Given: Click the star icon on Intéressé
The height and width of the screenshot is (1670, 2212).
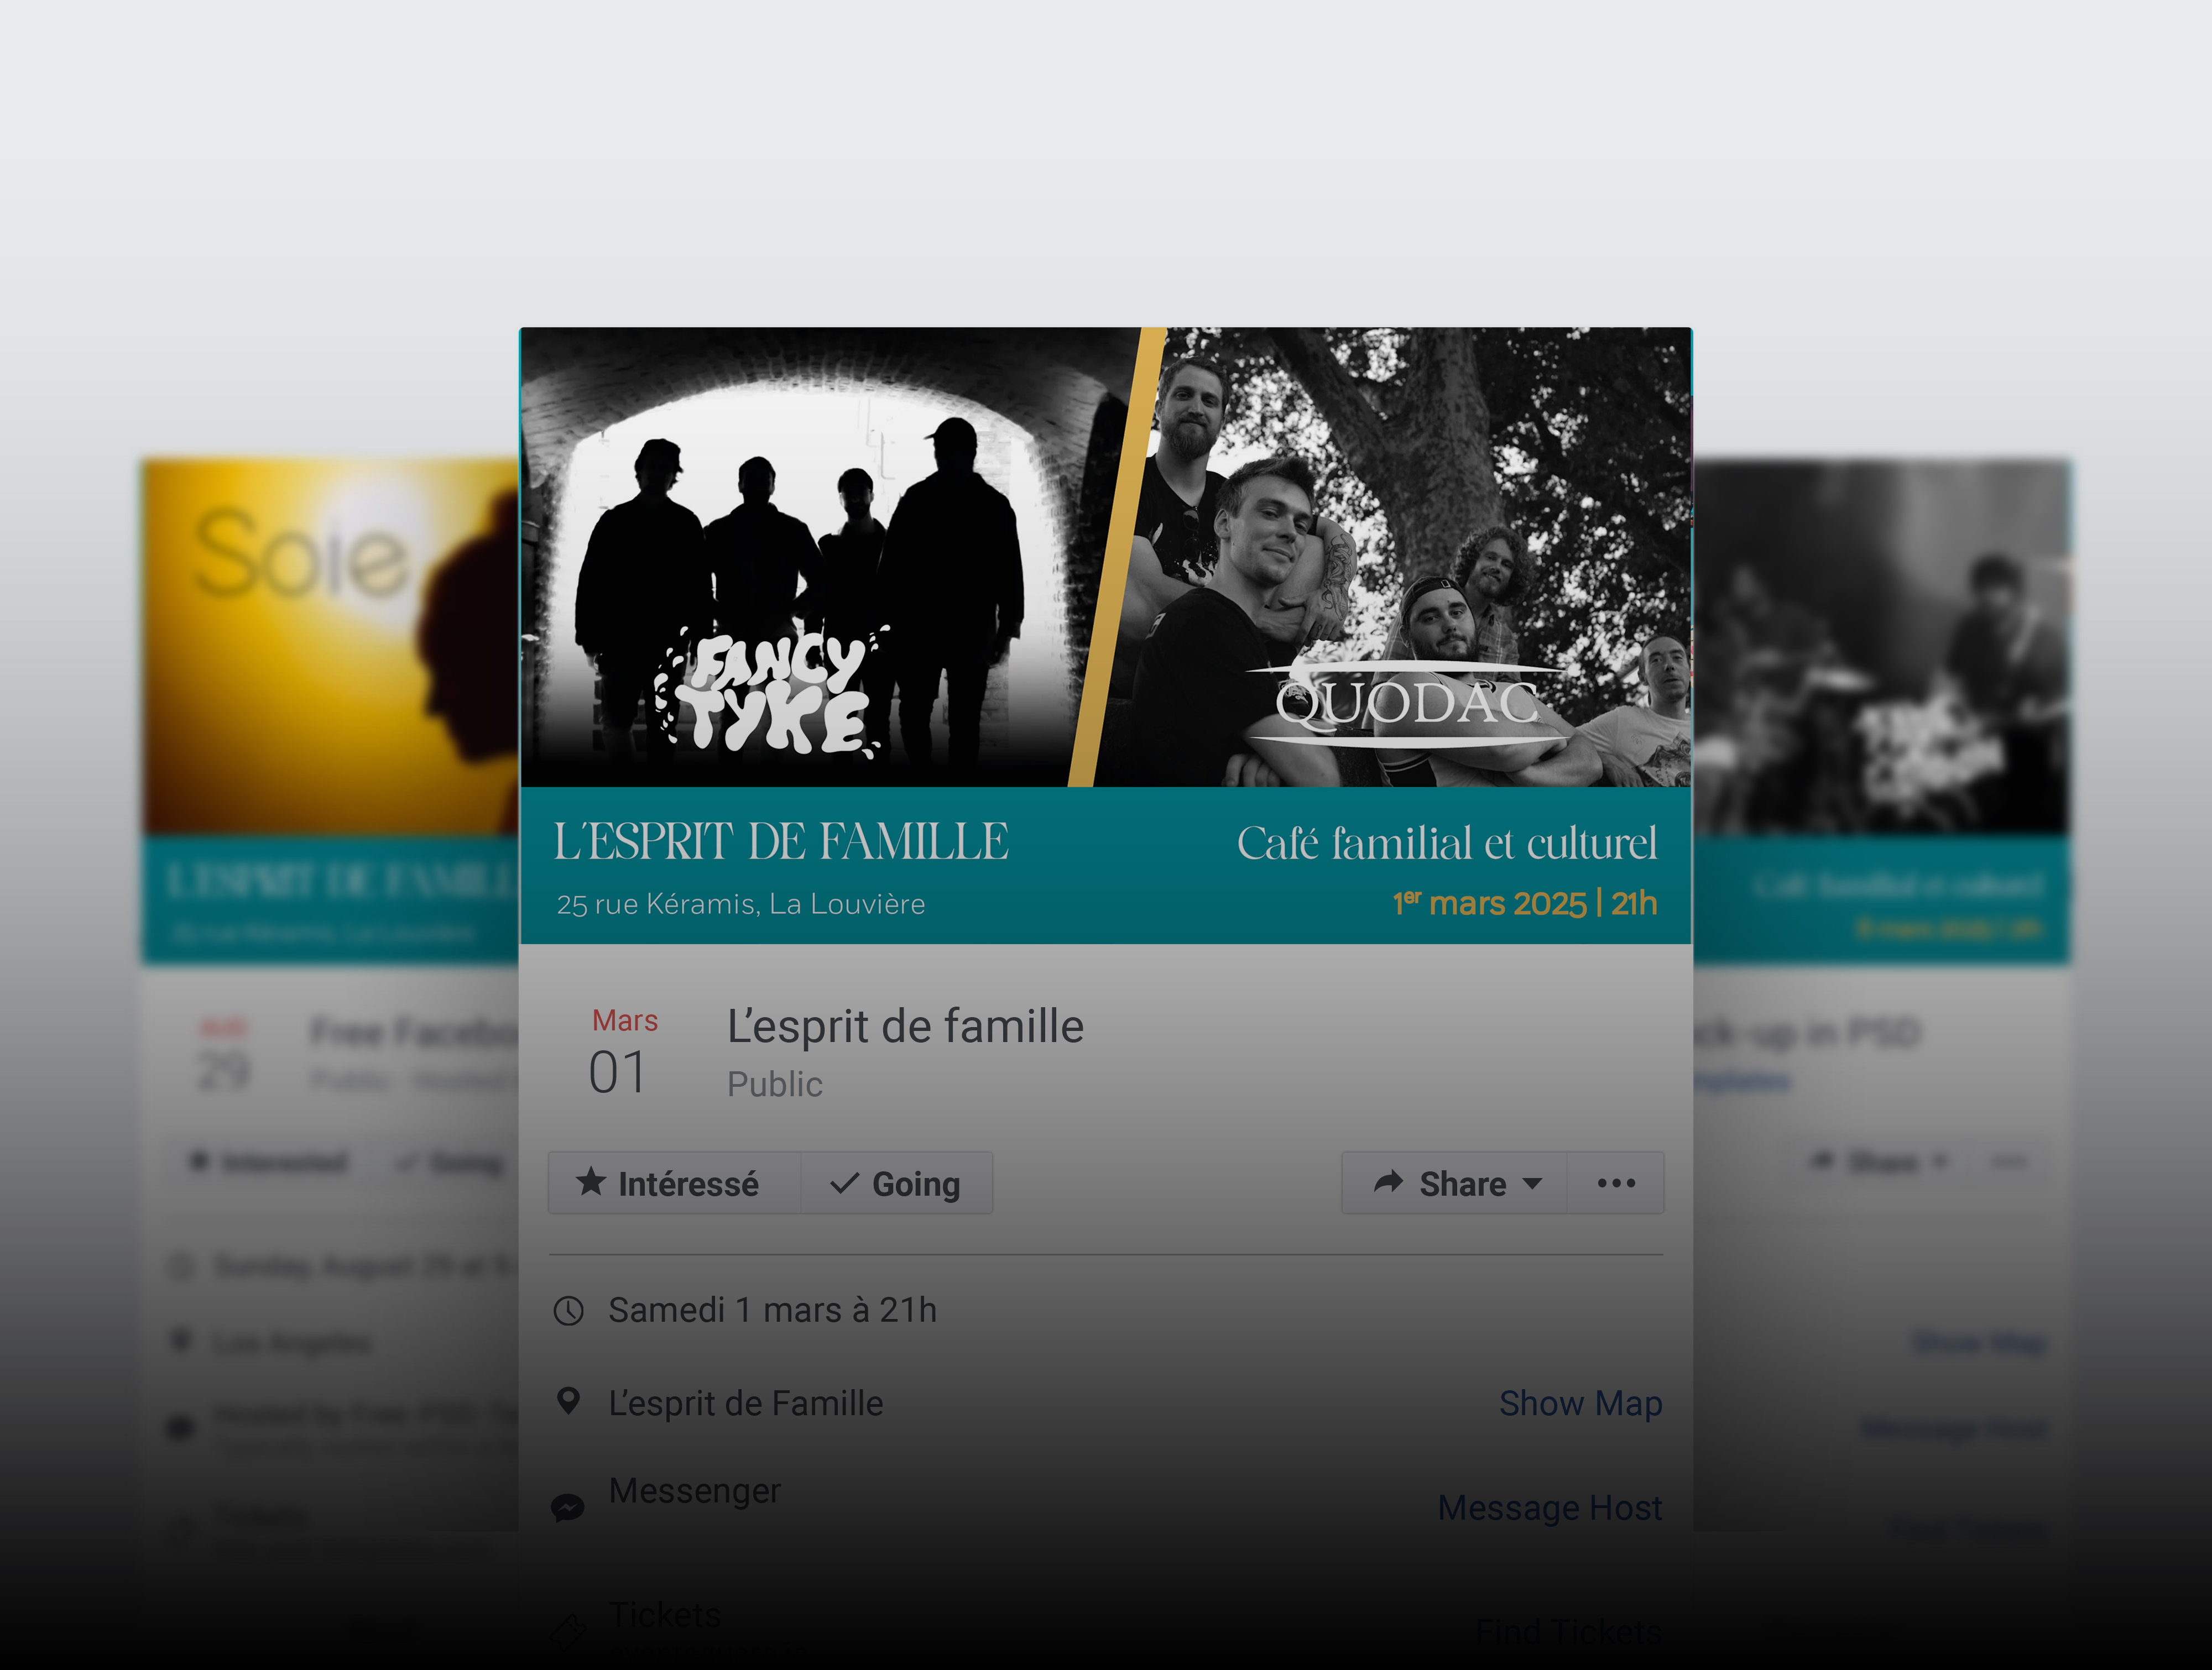Looking at the screenshot, I should pos(591,1182).
